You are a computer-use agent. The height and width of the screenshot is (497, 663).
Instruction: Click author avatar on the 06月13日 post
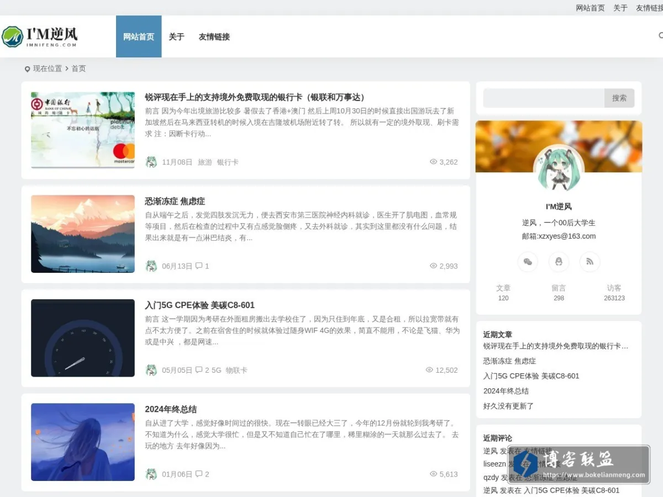(151, 266)
